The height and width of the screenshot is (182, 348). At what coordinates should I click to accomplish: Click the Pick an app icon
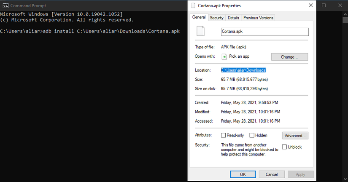[x=224, y=56]
